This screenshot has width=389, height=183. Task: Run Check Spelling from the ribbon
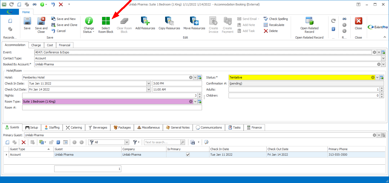click(x=276, y=19)
